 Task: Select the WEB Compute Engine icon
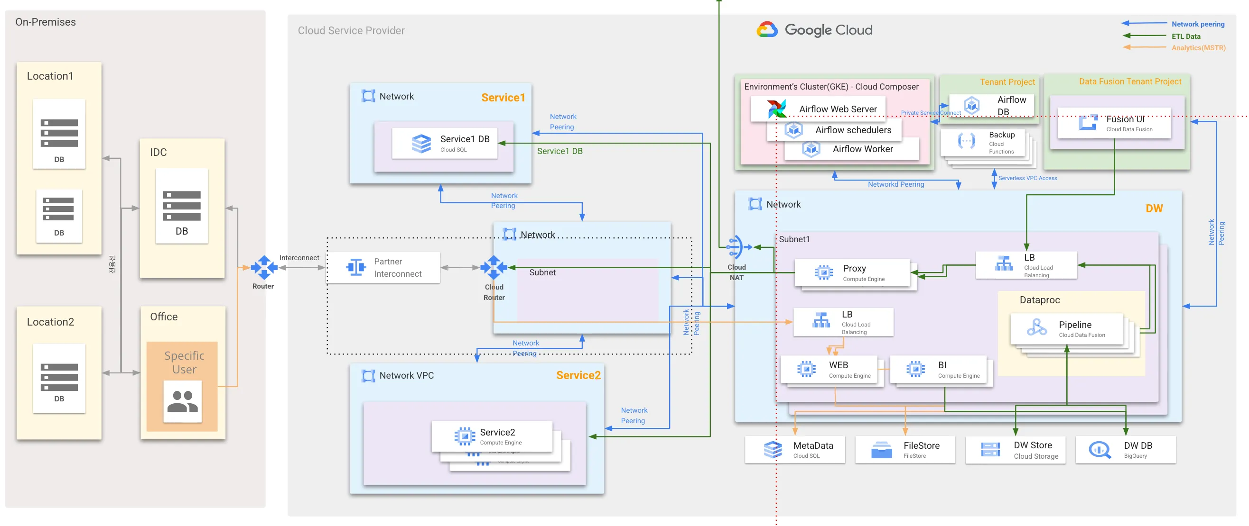tap(806, 369)
